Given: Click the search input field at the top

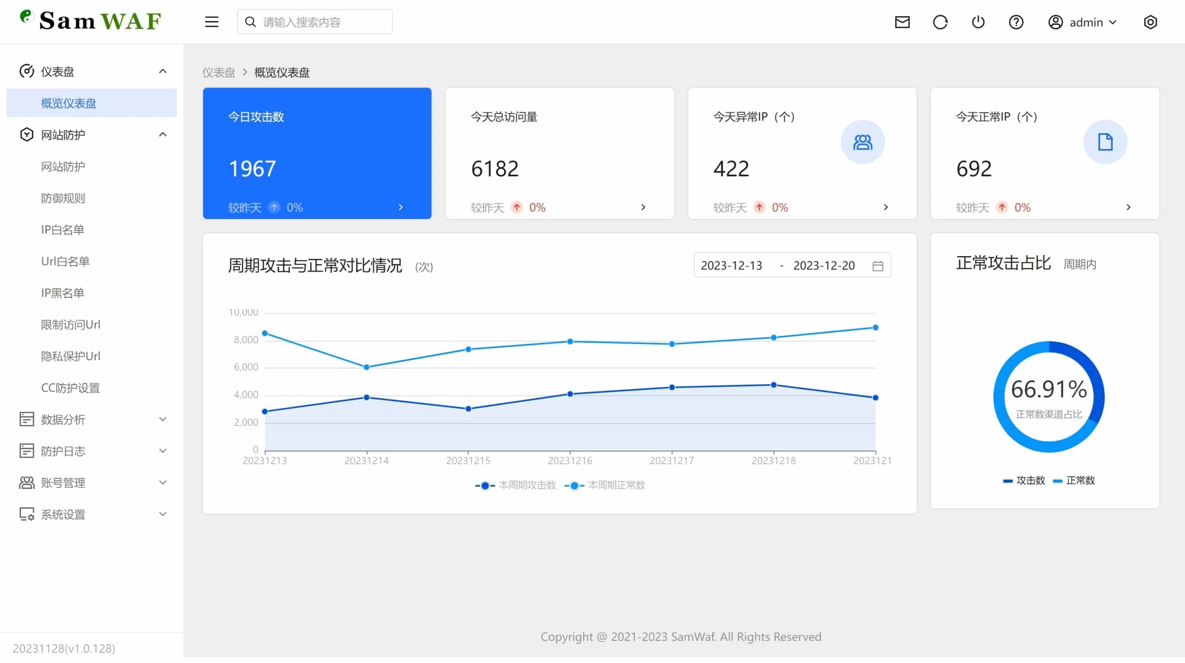Looking at the screenshot, I should [x=314, y=21].
